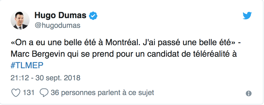Open "36 personnes parlent à ce sujet"

[102, 93]
